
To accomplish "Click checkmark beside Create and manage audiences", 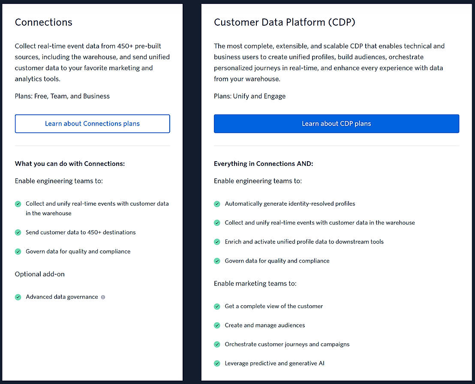I will pos(217,325).
